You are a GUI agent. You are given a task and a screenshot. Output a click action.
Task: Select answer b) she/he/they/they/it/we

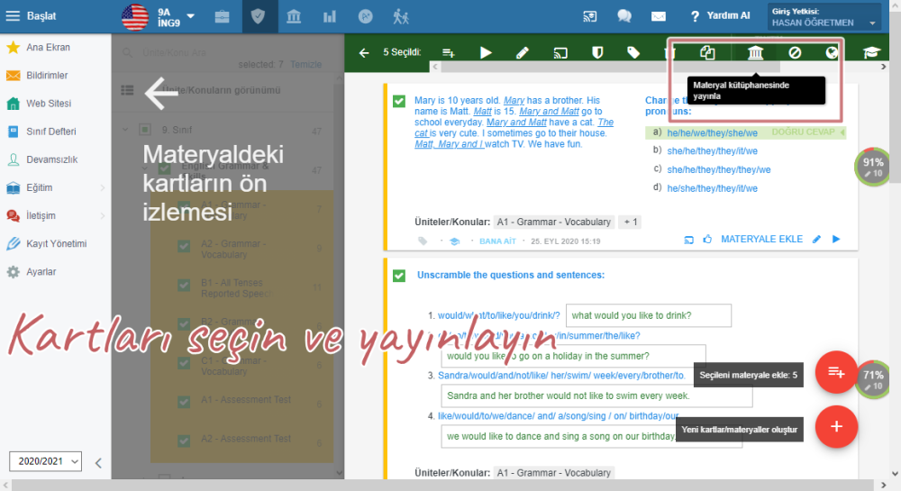[712, 151]
